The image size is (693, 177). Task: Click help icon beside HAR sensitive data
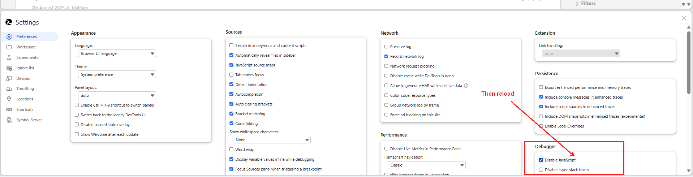[x=466, y=86]
